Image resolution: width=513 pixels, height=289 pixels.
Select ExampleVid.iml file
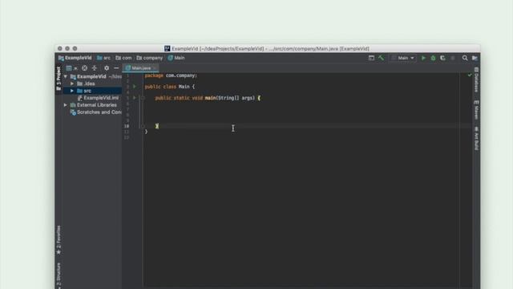98,98
